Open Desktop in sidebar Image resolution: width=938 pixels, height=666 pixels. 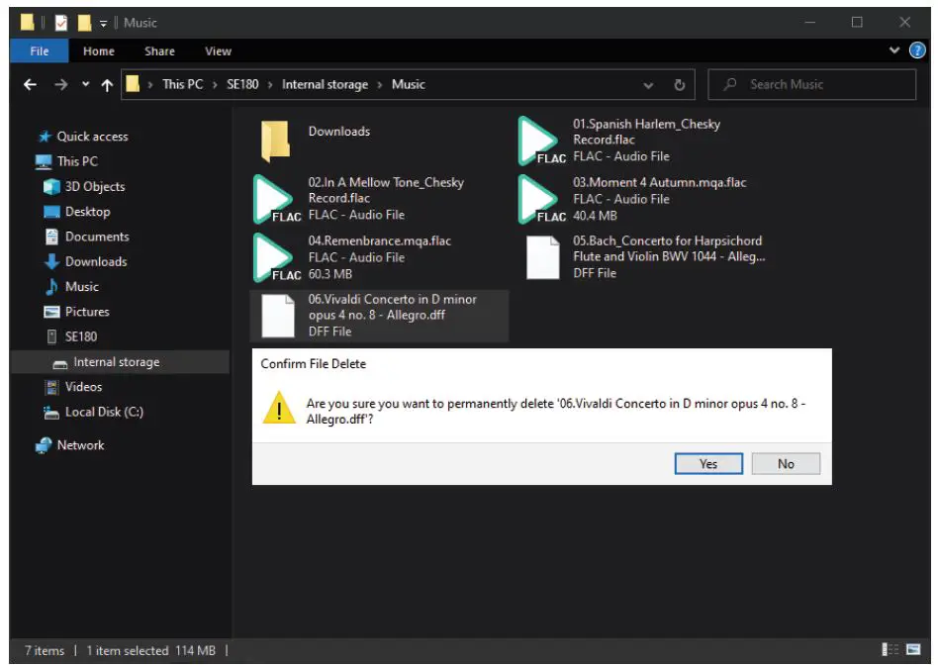pyautogui.click(x=87, y=211)
